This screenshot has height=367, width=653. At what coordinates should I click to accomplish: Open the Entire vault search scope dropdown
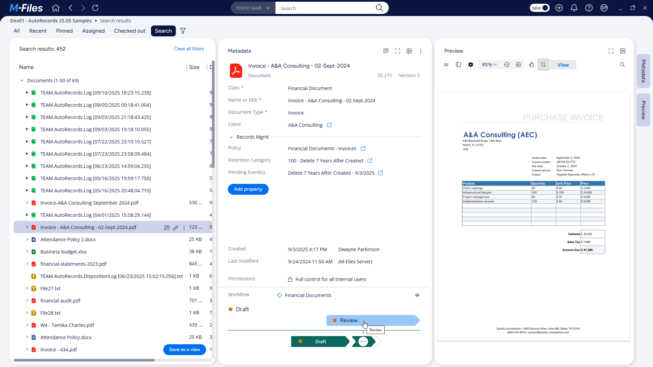pos(252,8)
